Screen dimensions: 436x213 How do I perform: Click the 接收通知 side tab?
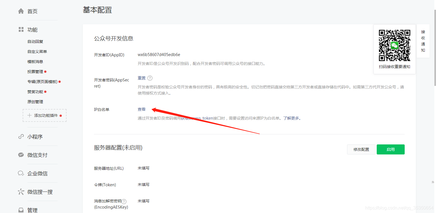pyautogui.click(x=423, y=41)
